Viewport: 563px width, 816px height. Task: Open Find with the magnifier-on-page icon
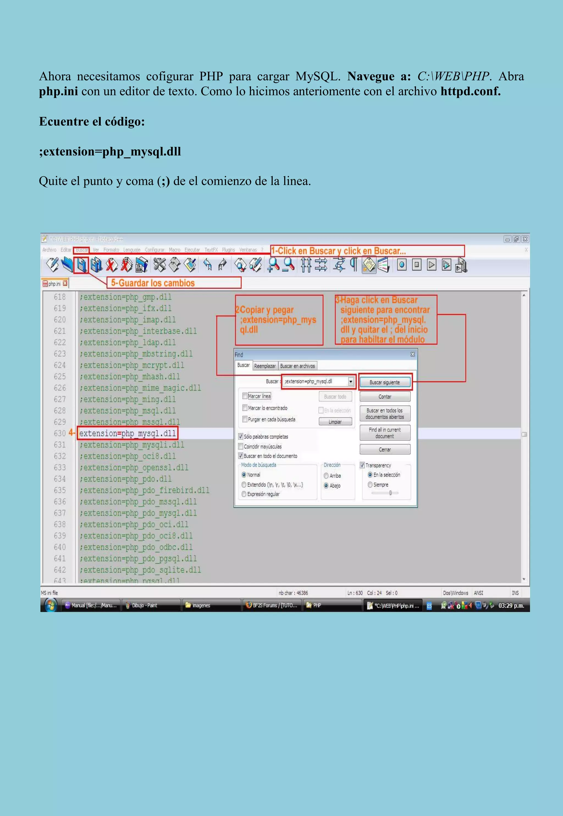[x=241, y=265]
